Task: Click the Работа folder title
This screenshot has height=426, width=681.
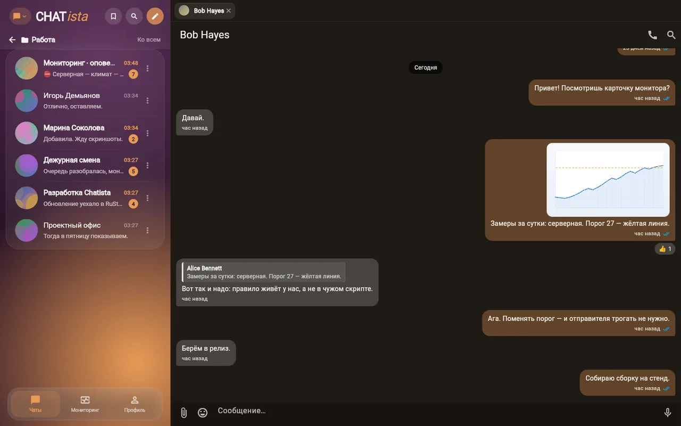Action: 43,40
